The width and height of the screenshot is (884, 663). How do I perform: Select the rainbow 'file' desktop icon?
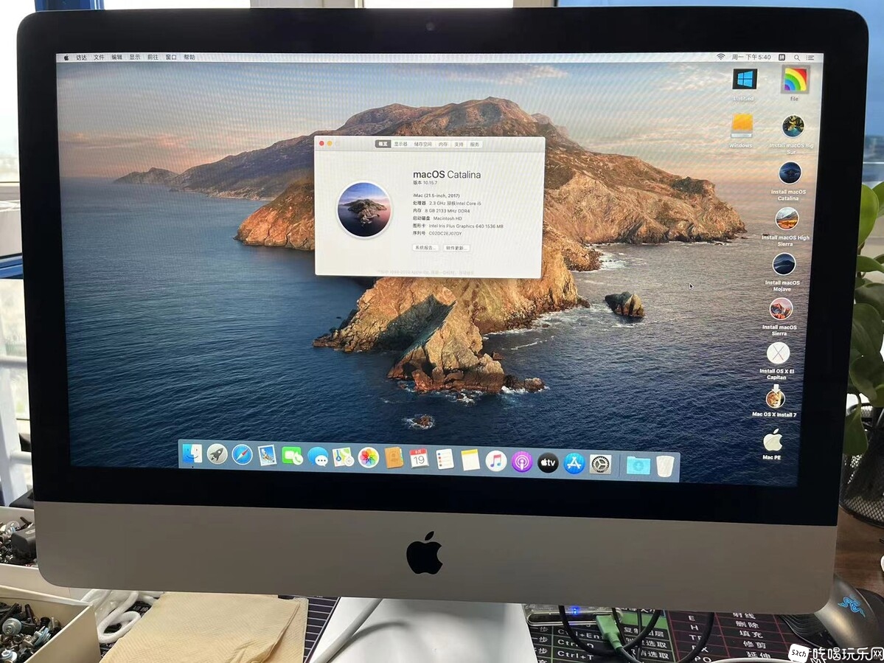coord(795,80)
